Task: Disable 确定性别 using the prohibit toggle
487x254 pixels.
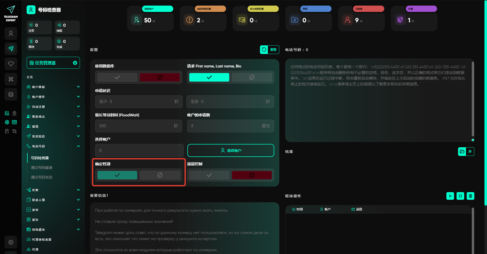Action: (x=160, y=175)
